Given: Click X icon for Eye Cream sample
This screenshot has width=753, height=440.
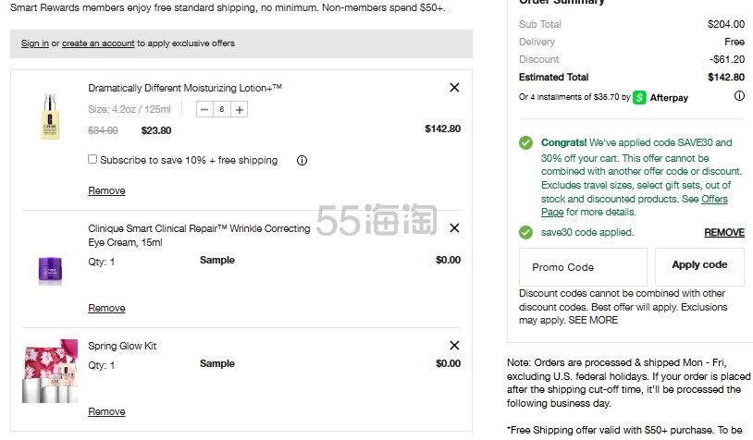Looking at the screenshot, I should pyautogui.click(x=454, y=228).
